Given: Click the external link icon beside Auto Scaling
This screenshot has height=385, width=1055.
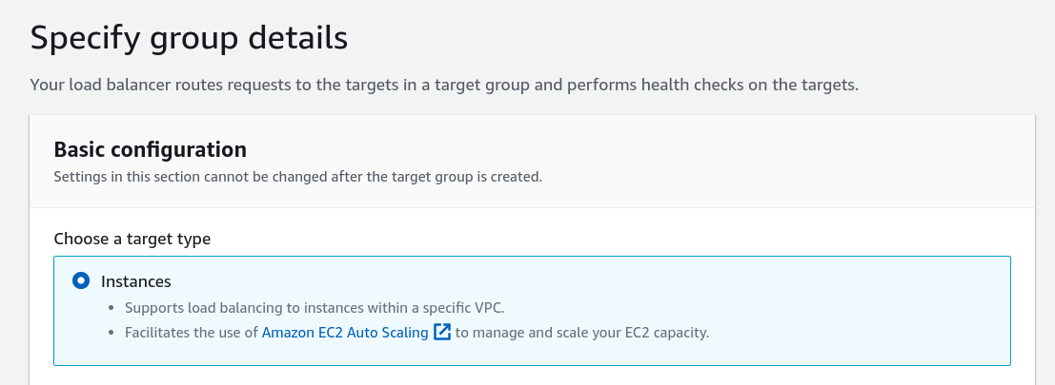Looking at the screenshot, I should 441,333.
